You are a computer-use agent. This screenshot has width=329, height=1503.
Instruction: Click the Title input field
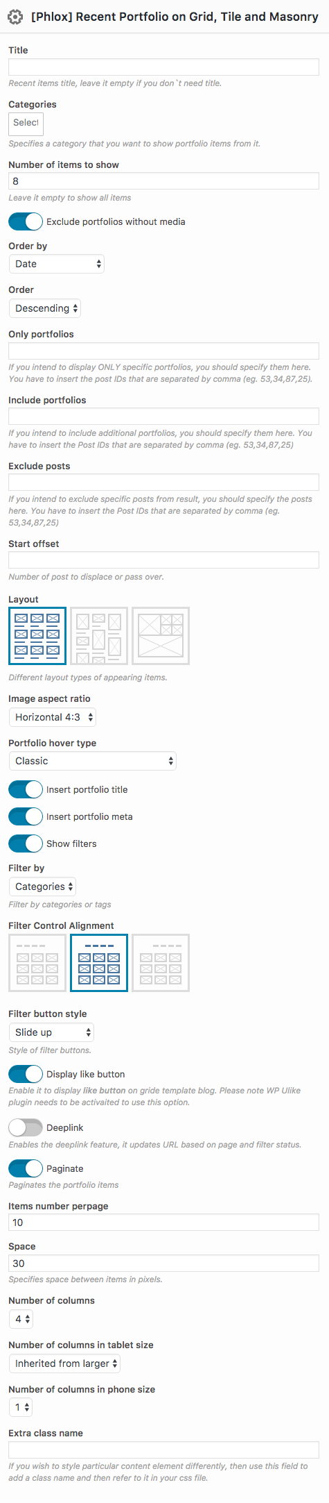point(163,67)
